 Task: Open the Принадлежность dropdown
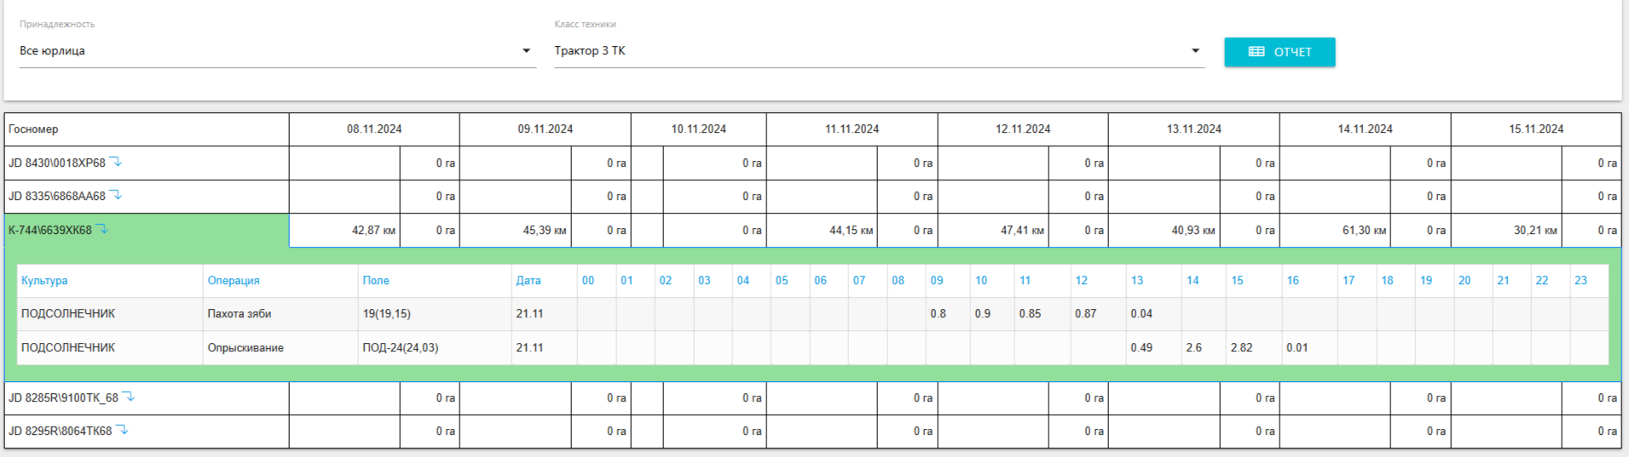pyautogui.click(x=277, y=51)
